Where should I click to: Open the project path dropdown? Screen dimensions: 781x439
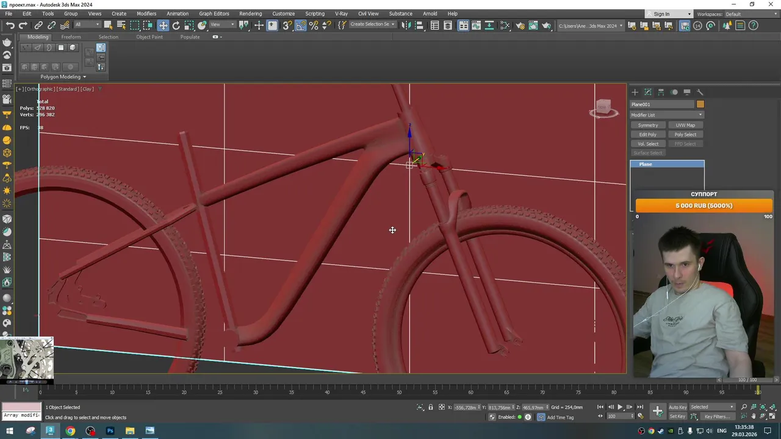(x=591, y=26)
